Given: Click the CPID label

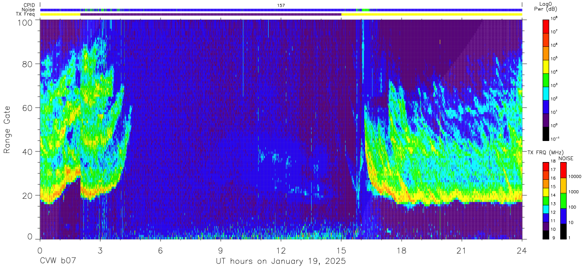Looking at the screenshot, I should pyautogui.click(x=29, y=5).
